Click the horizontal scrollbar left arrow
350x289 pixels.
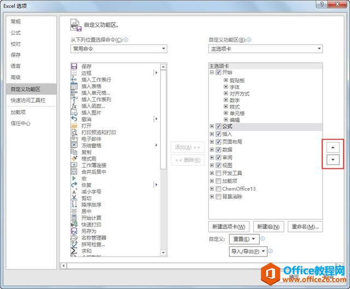63,266
